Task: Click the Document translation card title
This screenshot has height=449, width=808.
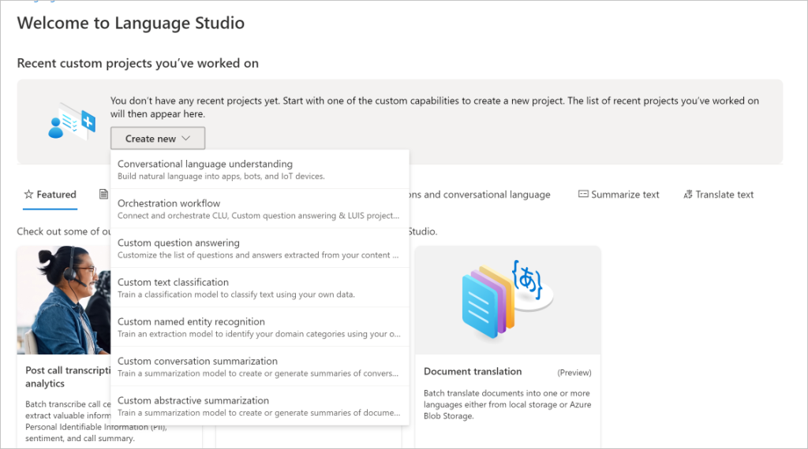Action: point(473,371)
